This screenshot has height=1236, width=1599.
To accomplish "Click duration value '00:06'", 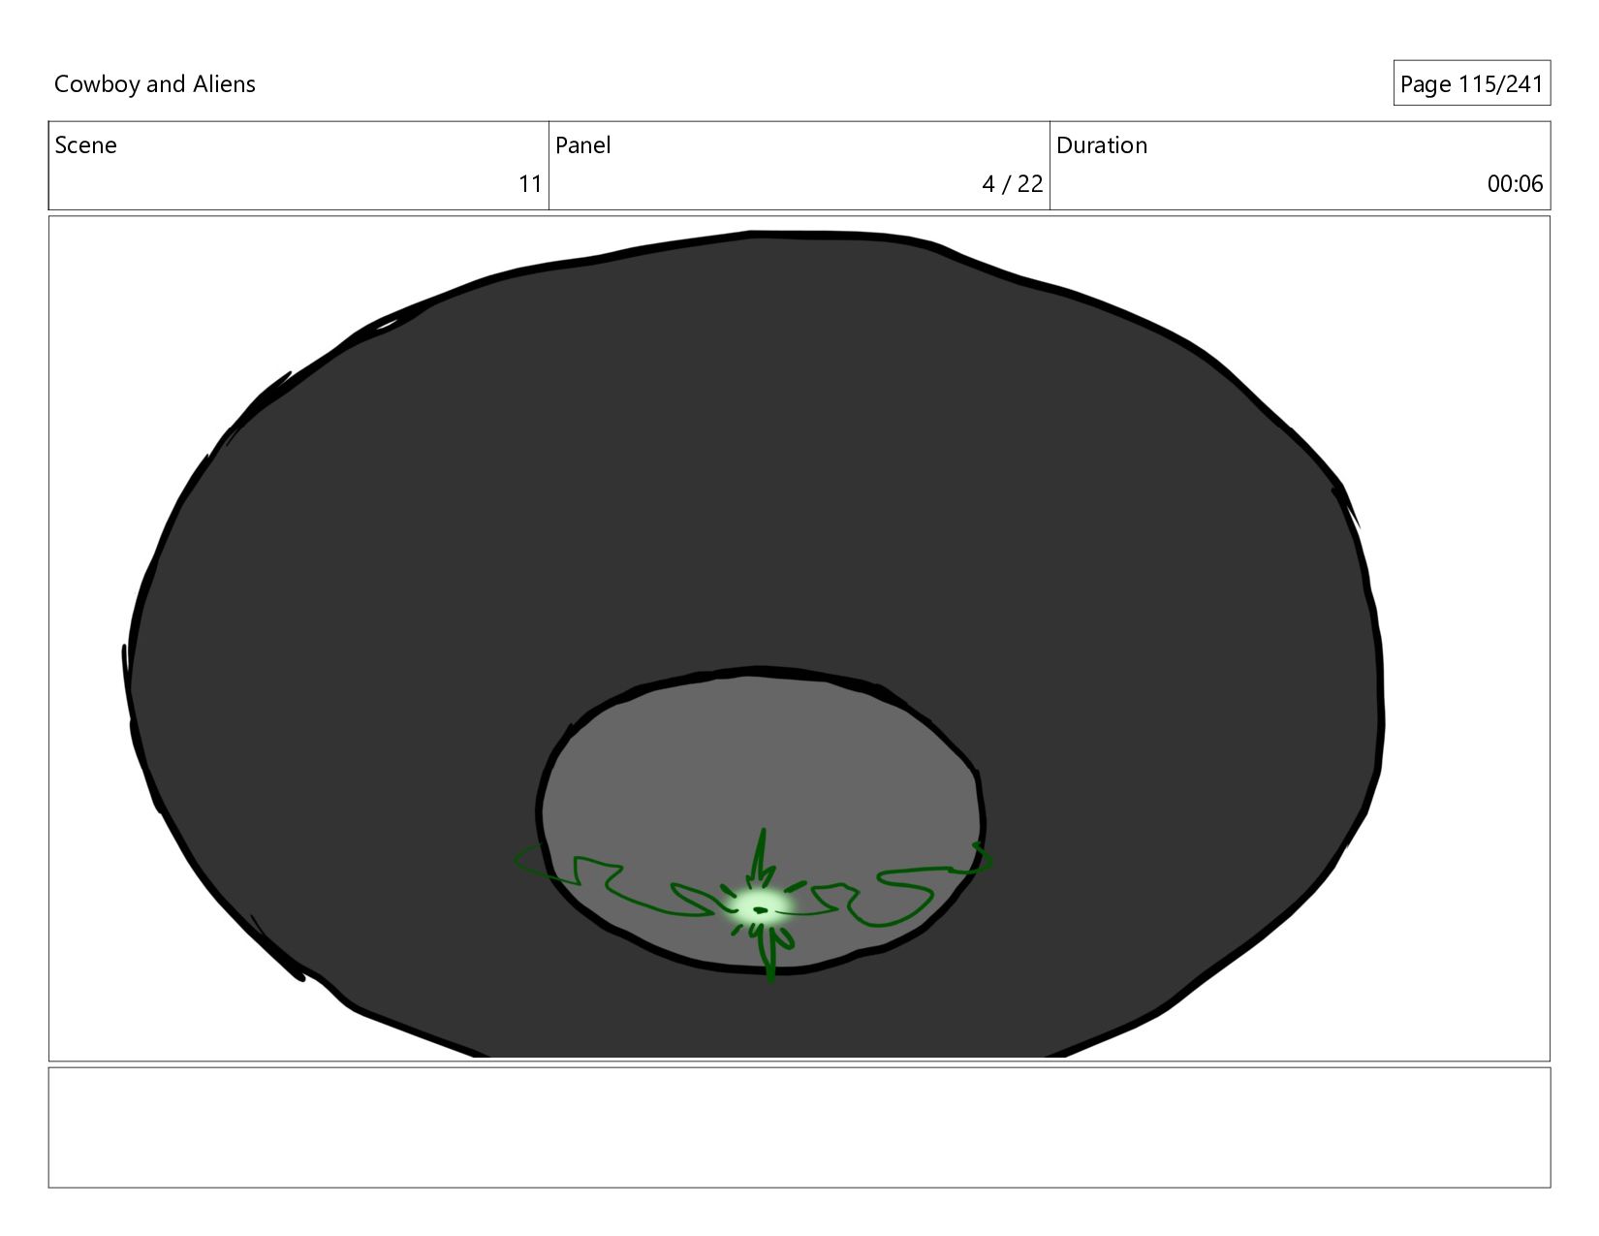I will tap(1516, 184).
